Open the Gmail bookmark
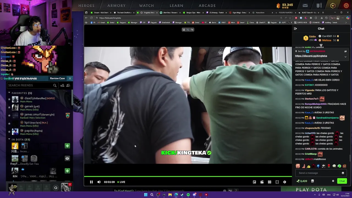Viewport: 352px width, 198px height. [x=101, y=23]
